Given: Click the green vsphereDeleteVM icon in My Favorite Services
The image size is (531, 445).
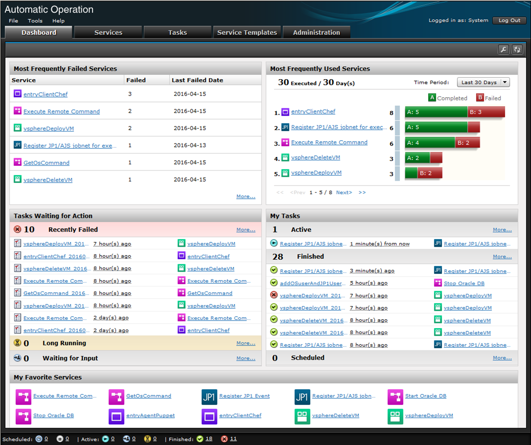Looking at the screenshot, I should pos(302,416).
